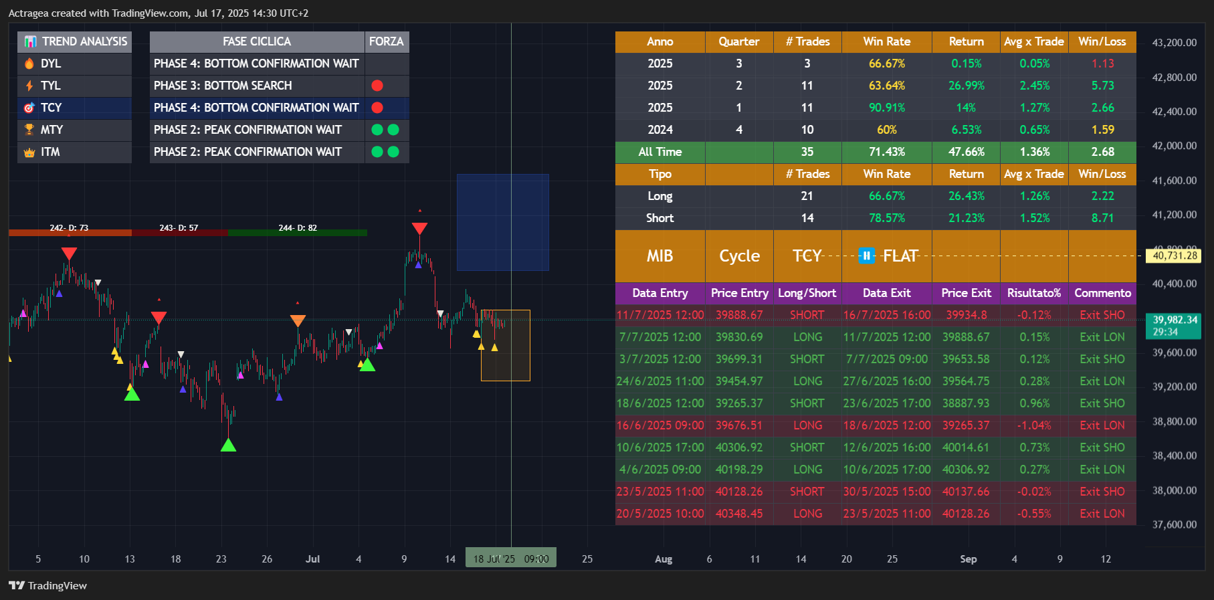The image size is (1214, 600).
Task: Click the dark red cycle bar labeled 243- D: 57
Action: [180, 233]
